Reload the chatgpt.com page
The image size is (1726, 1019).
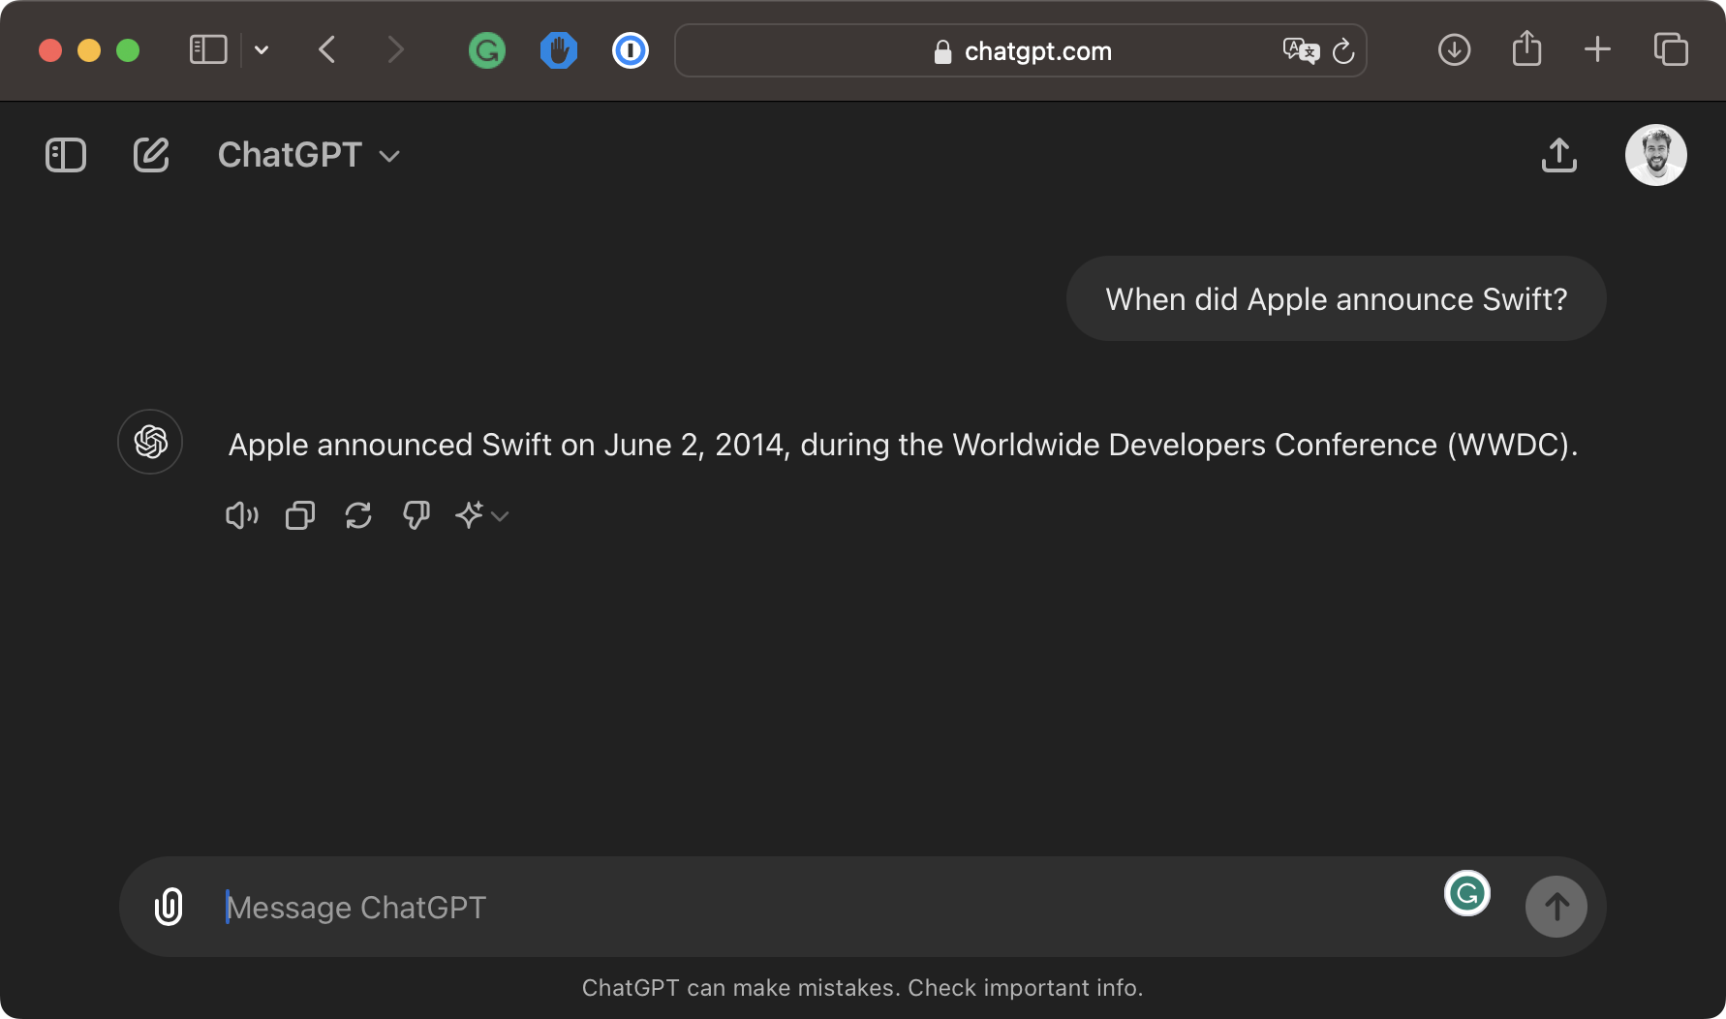click(1342, 51)
